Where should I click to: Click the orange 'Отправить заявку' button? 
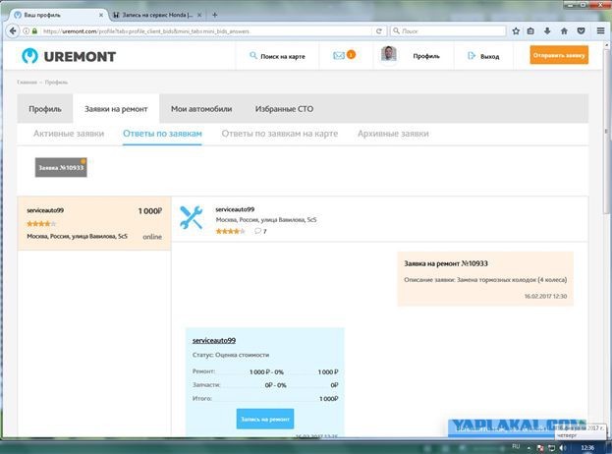tap(559, 55)
